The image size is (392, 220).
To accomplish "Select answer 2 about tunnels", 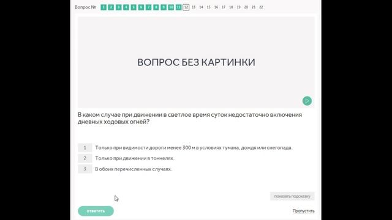I will pos(126,158).
